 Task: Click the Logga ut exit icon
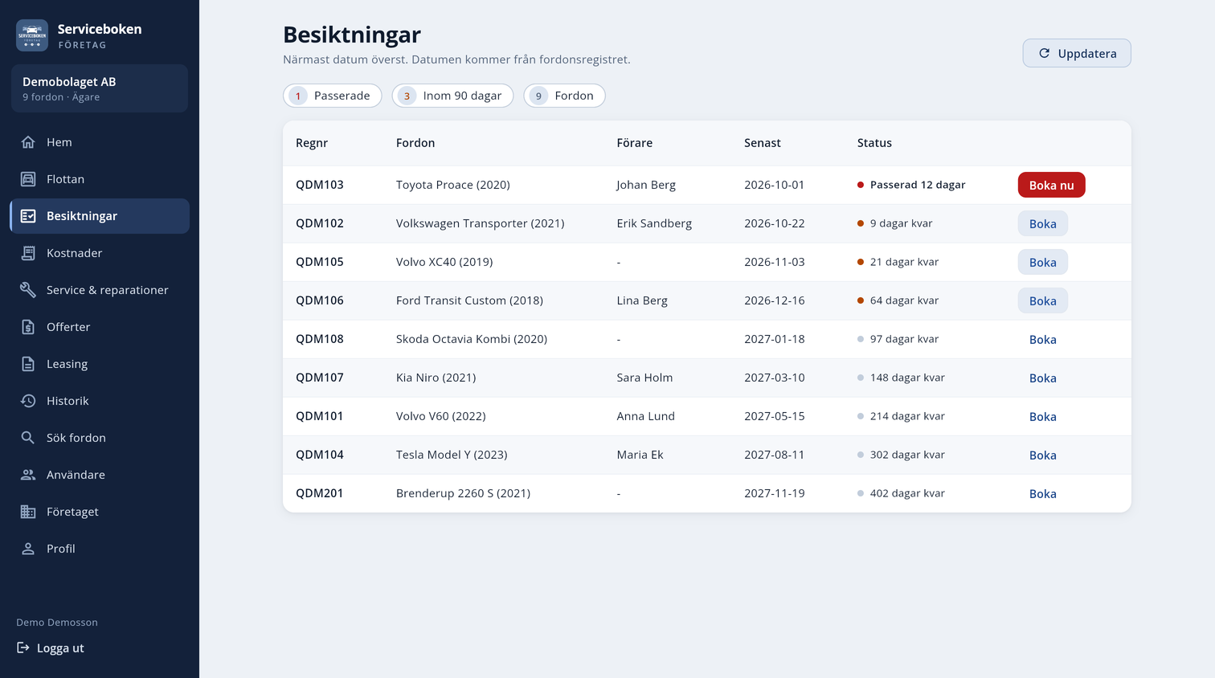click(x=23, y=647)
